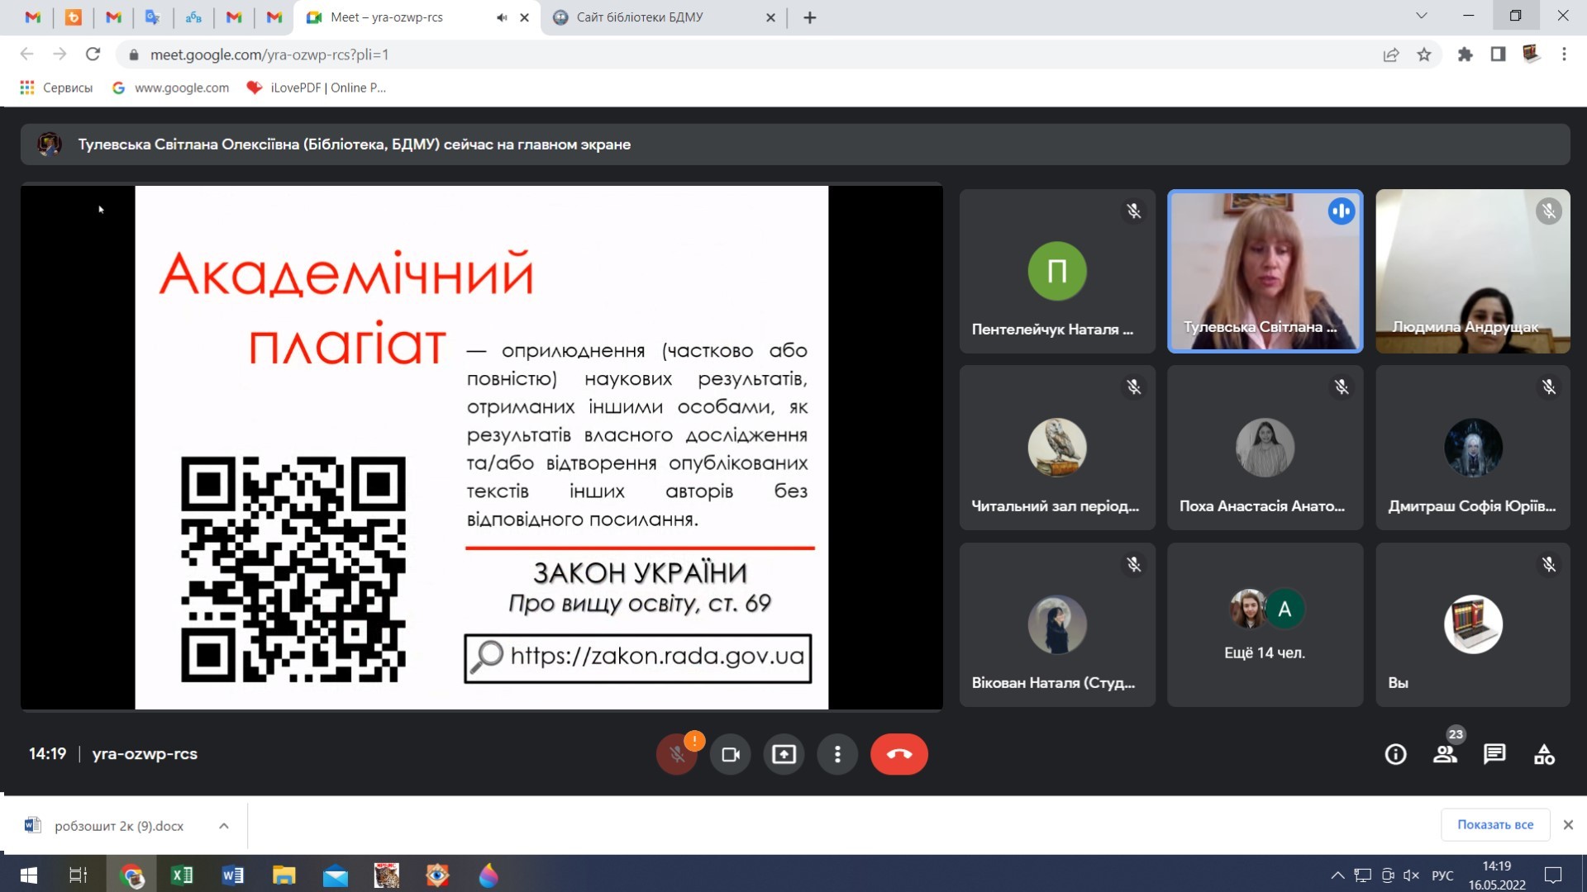This screenshot has height=892, width=1587.
Task: Open the Chrome tab search dropdown
Action: click(1422, 16)
